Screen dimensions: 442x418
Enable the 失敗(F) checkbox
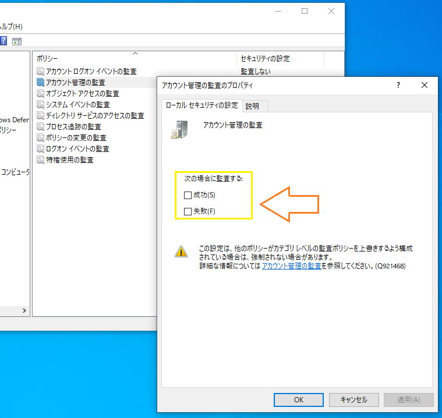point(188,211)
